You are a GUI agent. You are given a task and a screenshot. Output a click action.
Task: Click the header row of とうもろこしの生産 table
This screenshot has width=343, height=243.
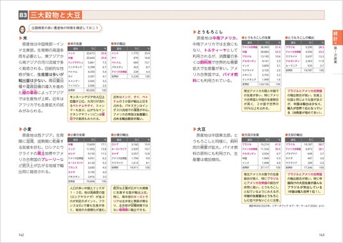[x=261, y=42]
